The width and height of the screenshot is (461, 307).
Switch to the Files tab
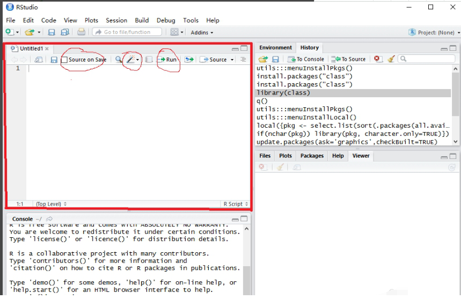coord(265,156)
